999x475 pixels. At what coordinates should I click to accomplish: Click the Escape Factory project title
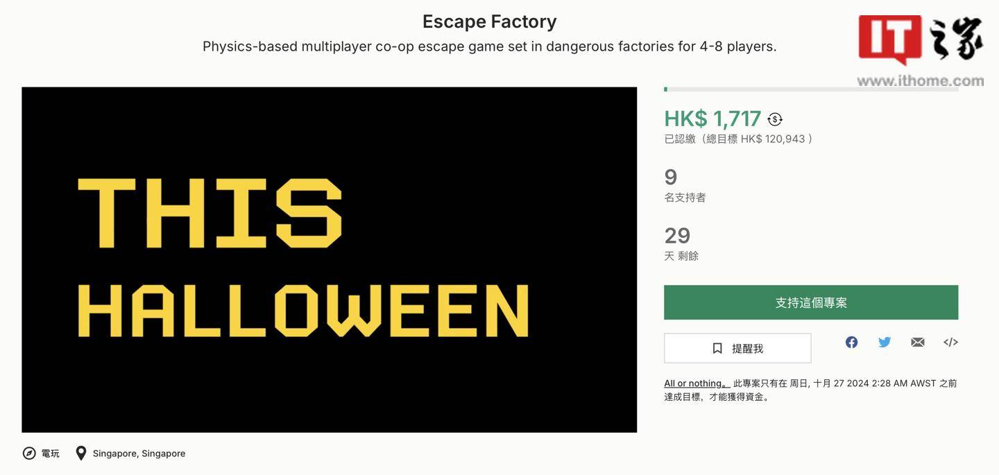[x=489, y=21]
